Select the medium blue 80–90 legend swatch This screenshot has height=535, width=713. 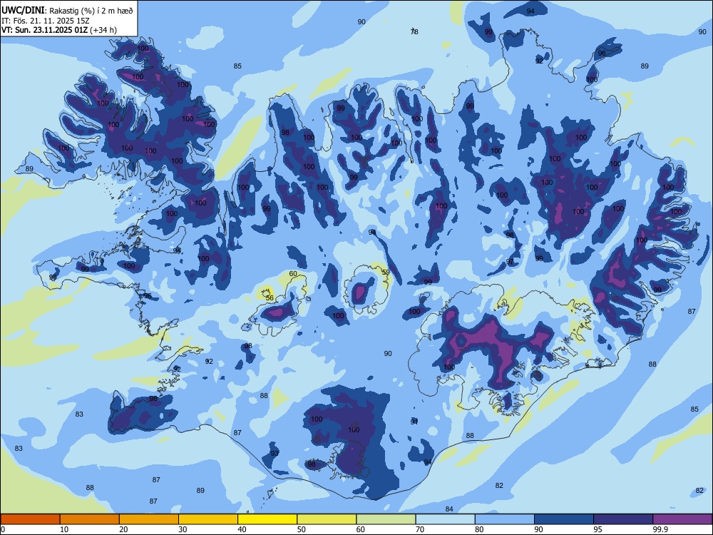pos(505,519)
